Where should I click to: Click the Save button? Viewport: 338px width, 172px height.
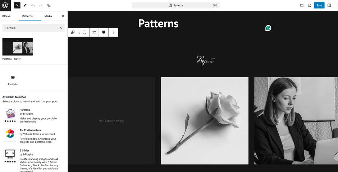[x=319, y=5]
